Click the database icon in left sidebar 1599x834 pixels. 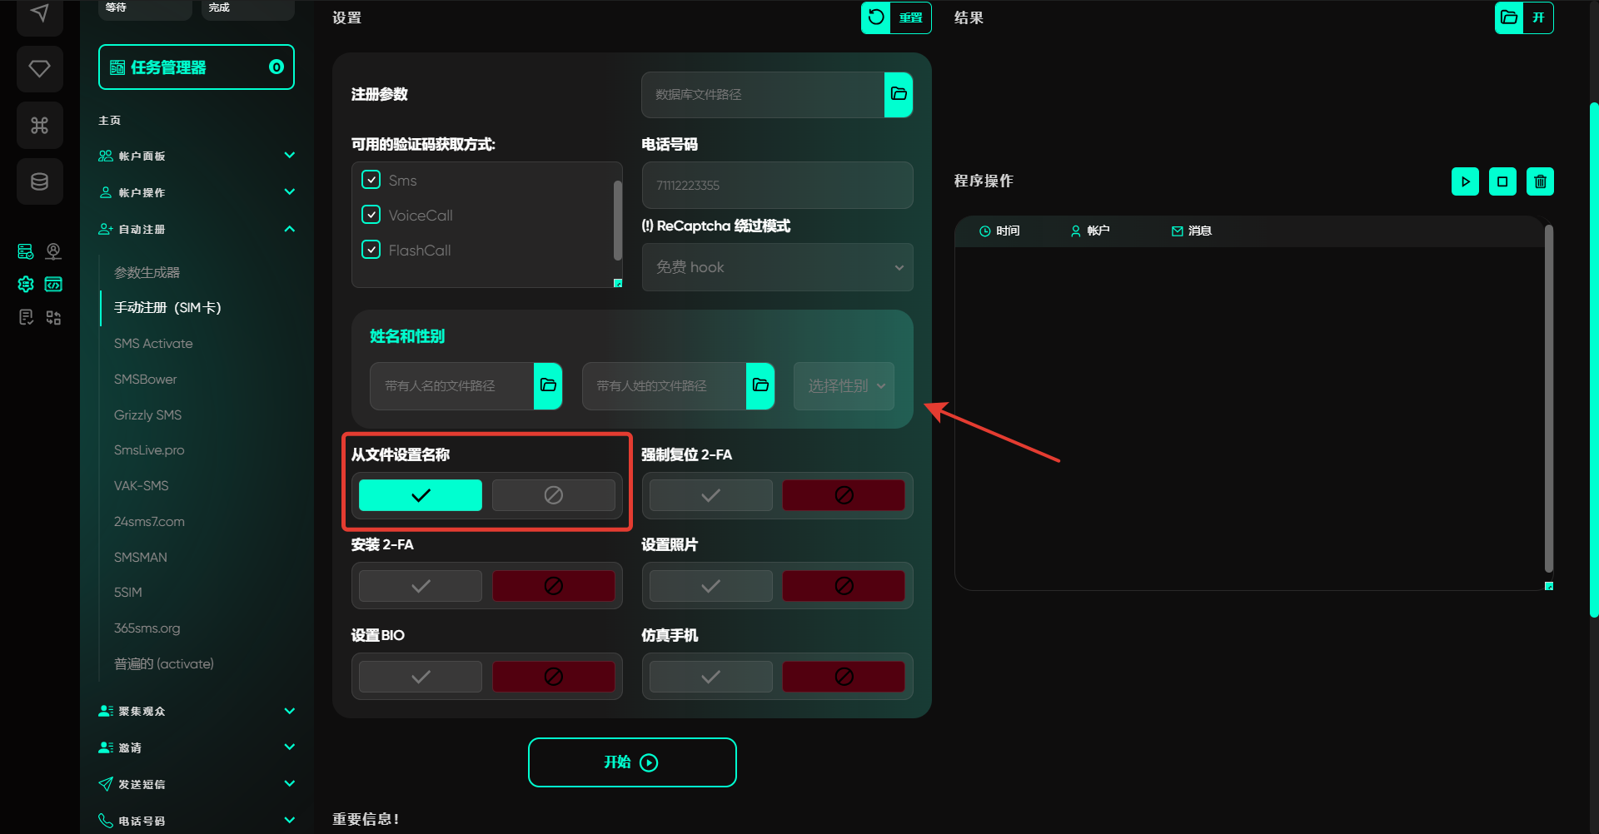[x=39, y=181]
